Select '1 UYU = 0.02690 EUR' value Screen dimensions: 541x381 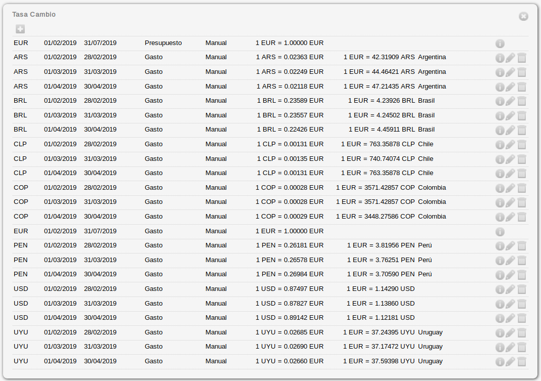[289, 347]
